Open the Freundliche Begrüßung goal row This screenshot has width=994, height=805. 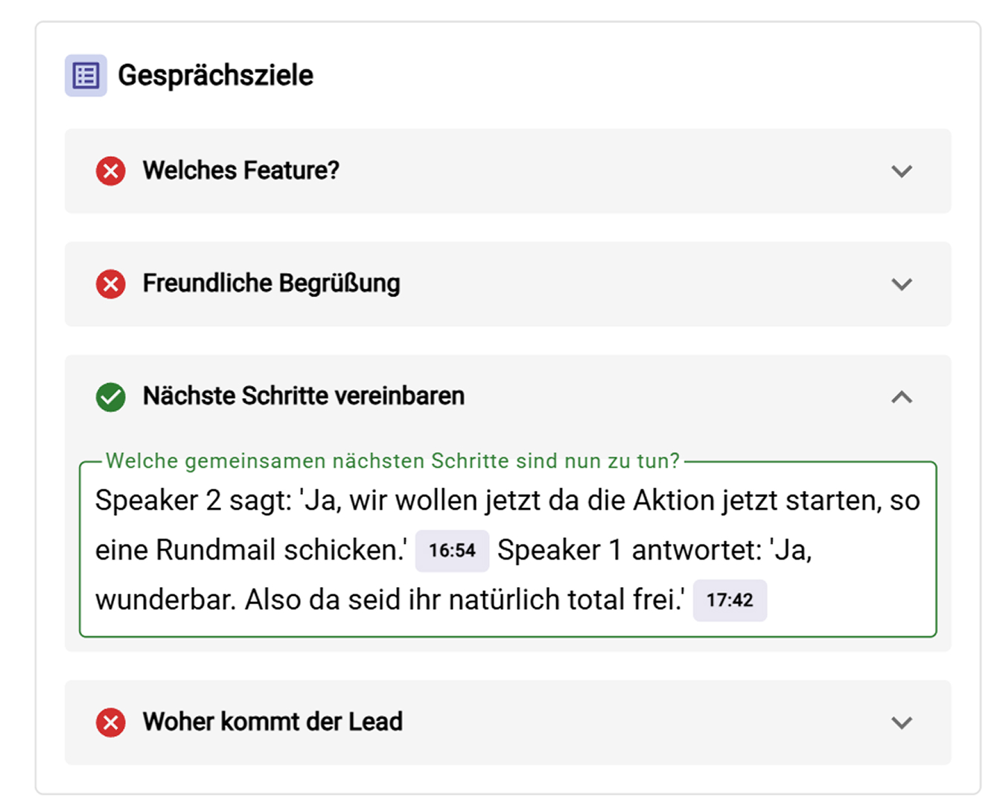[508, 284]
